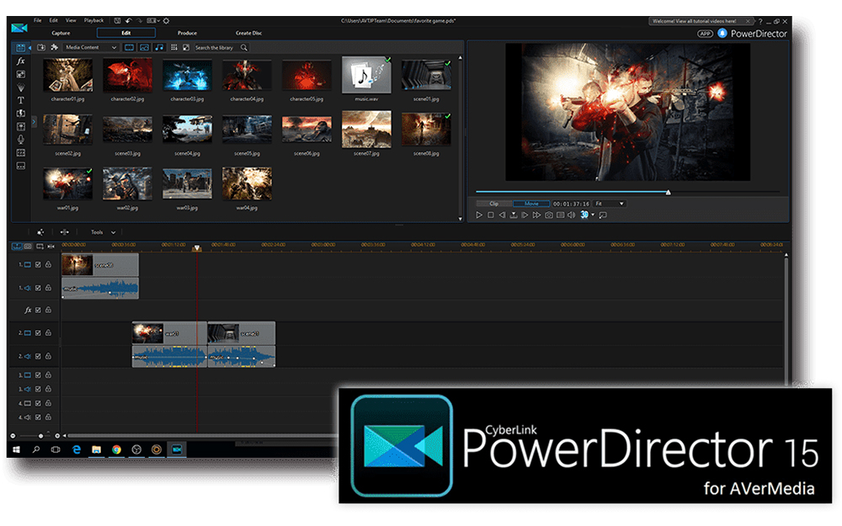Open the Tools dropdown above timeline
Image resolution: width=842 pixels, height=526 pixels.
103,232
